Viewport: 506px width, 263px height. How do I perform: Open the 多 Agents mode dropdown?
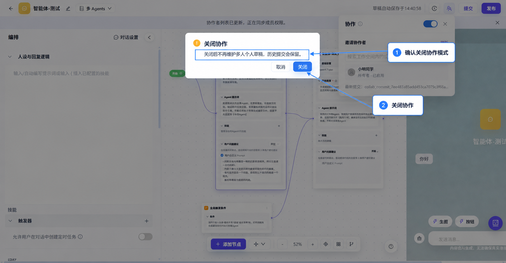pos(95,8)
